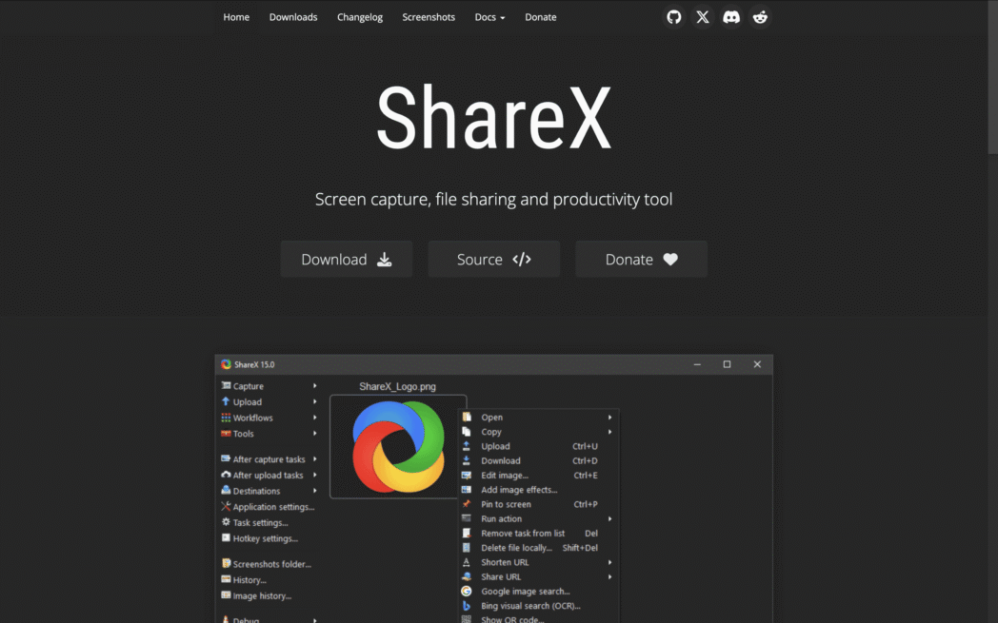Expand the Docs dropdown in navbar
998x623 pixels.
click(x=489, y=17)
